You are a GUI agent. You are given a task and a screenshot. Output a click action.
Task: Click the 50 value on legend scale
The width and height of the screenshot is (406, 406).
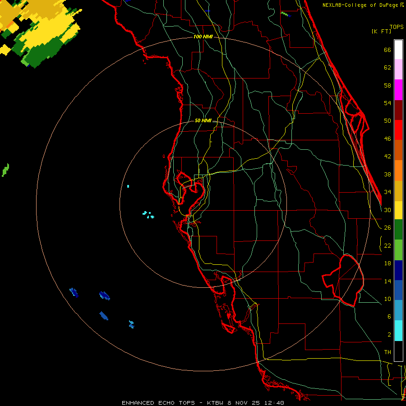coord(388,121)
